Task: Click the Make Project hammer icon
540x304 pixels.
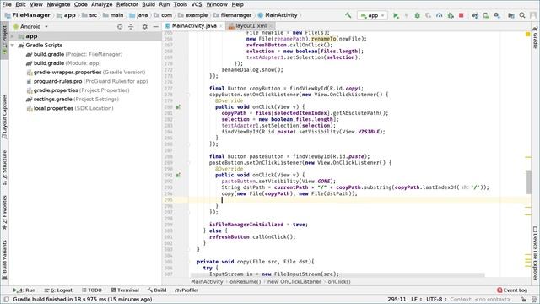Action: pos(348,15)
